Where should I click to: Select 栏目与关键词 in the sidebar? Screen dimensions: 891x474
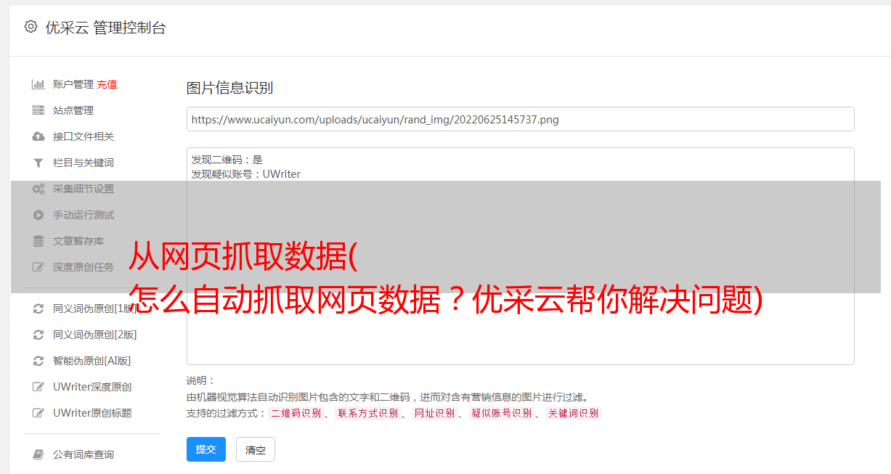[x=84, y=163]
